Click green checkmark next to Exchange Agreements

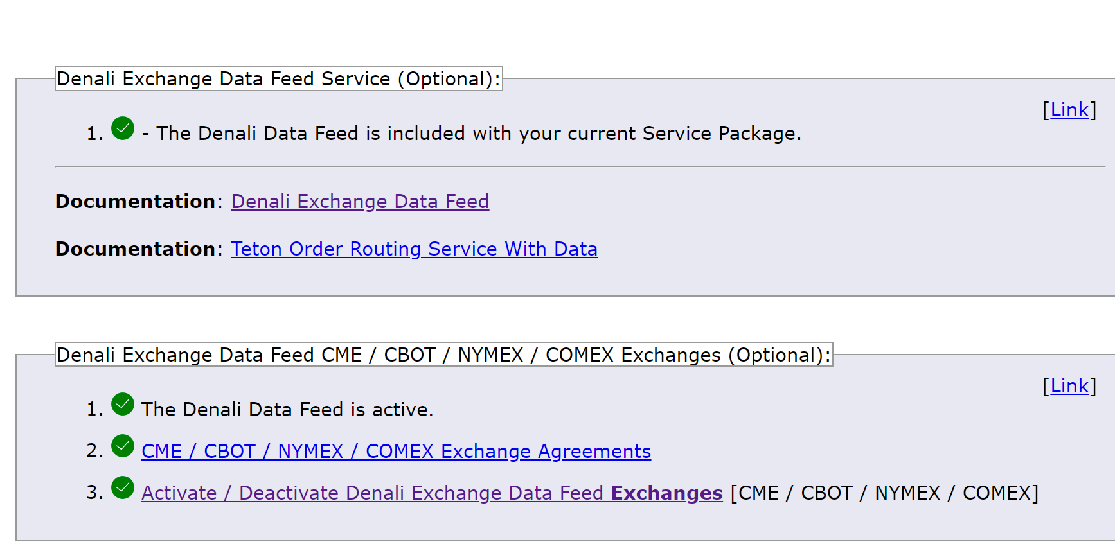(123, 446)
